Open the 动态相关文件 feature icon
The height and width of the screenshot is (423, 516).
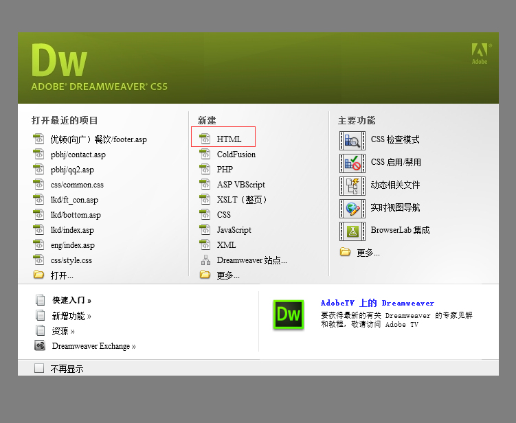click(352, 185)
